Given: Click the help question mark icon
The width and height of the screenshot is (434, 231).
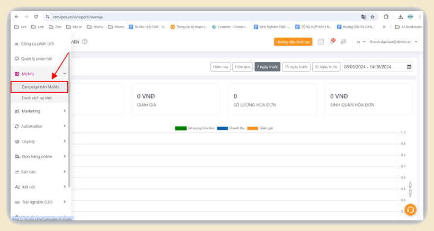Looking at the screenshot, I should (x=85, y=42).
